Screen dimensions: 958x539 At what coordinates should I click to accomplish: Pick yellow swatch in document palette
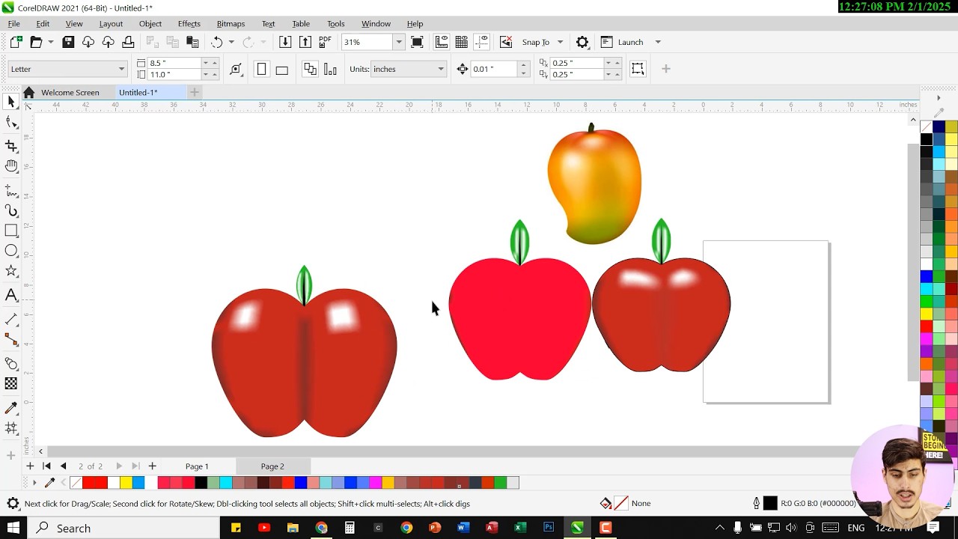[126, 483]
